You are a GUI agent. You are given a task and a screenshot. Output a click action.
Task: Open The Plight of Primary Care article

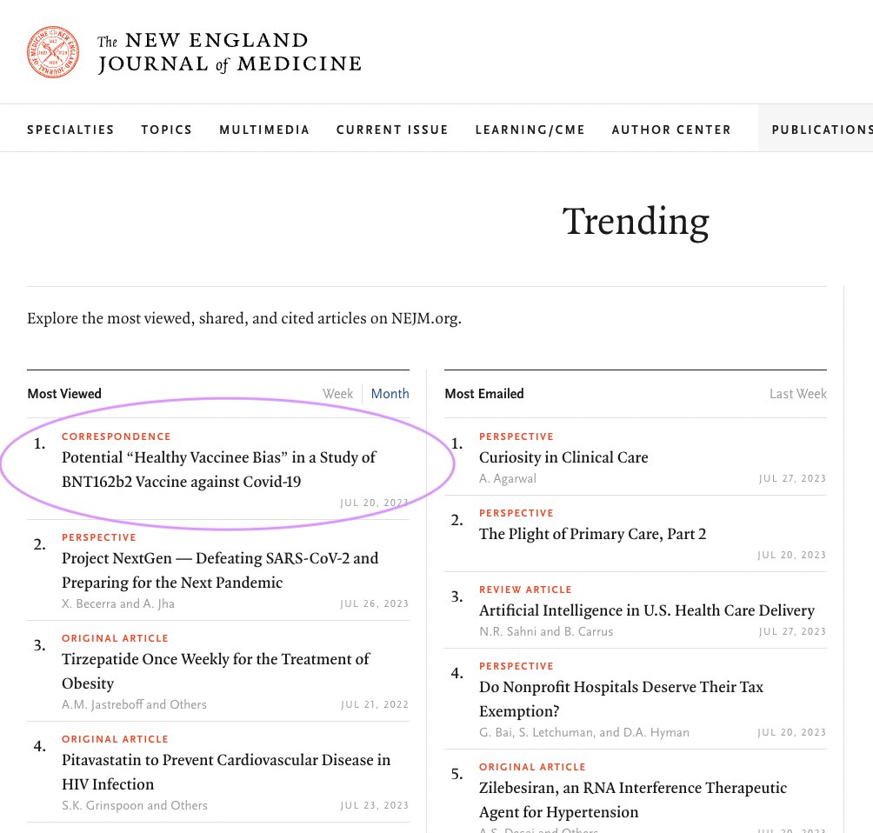(592, 534)
